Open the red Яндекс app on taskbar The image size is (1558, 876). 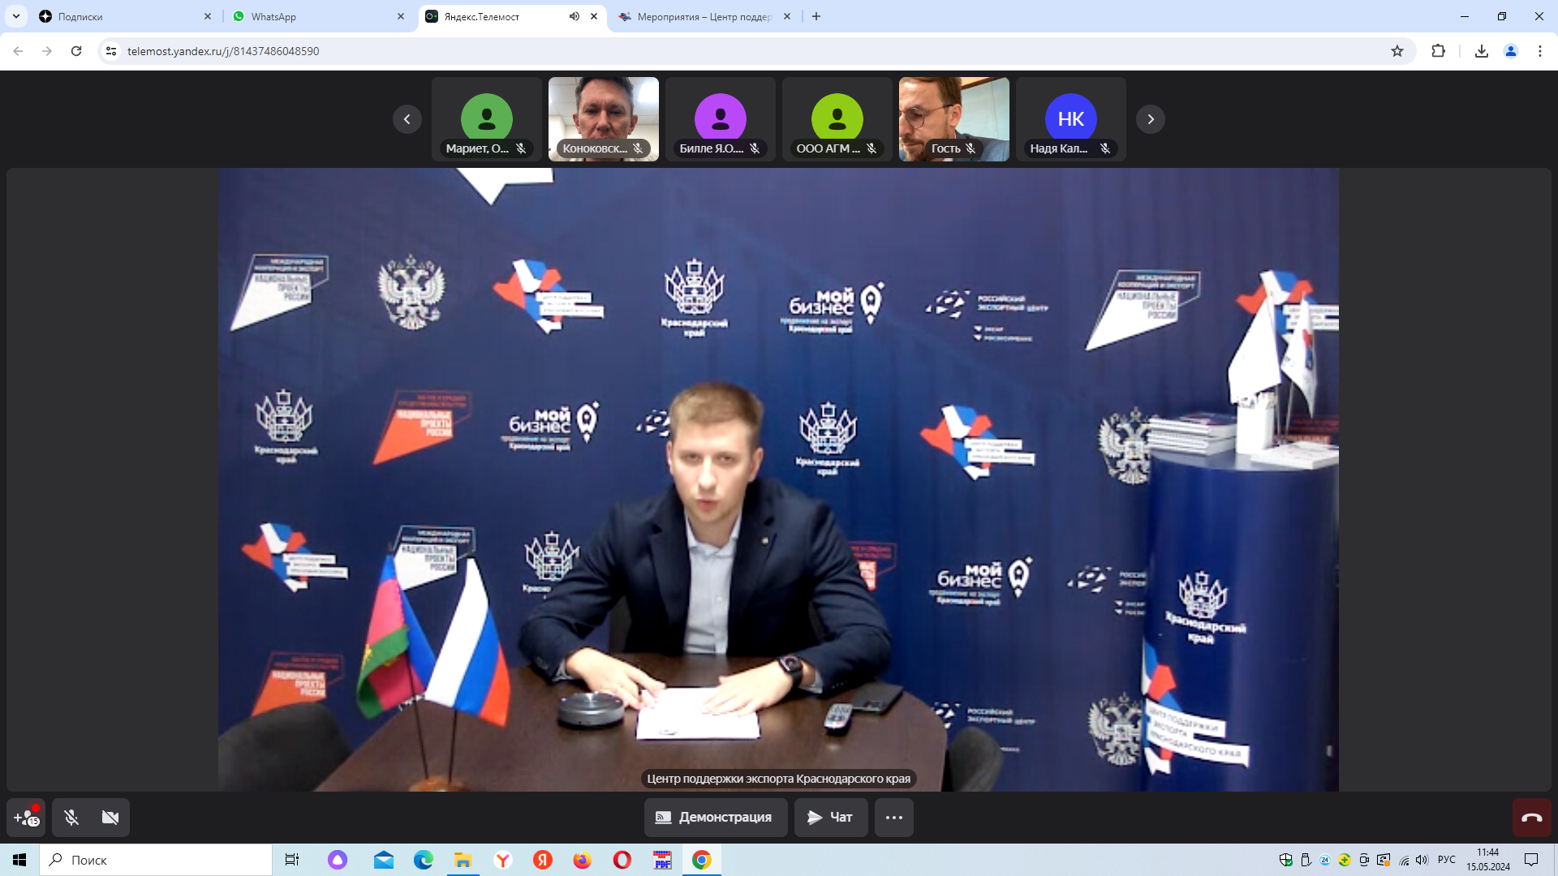tap(543, 860)
